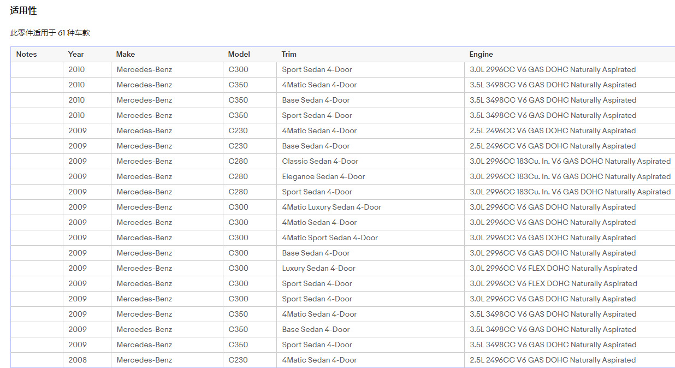The height and width of the screenshot is (368, 675).
Task: Click year 2009 in the Classic Sedan row
Action: click(x=87, y=162)
